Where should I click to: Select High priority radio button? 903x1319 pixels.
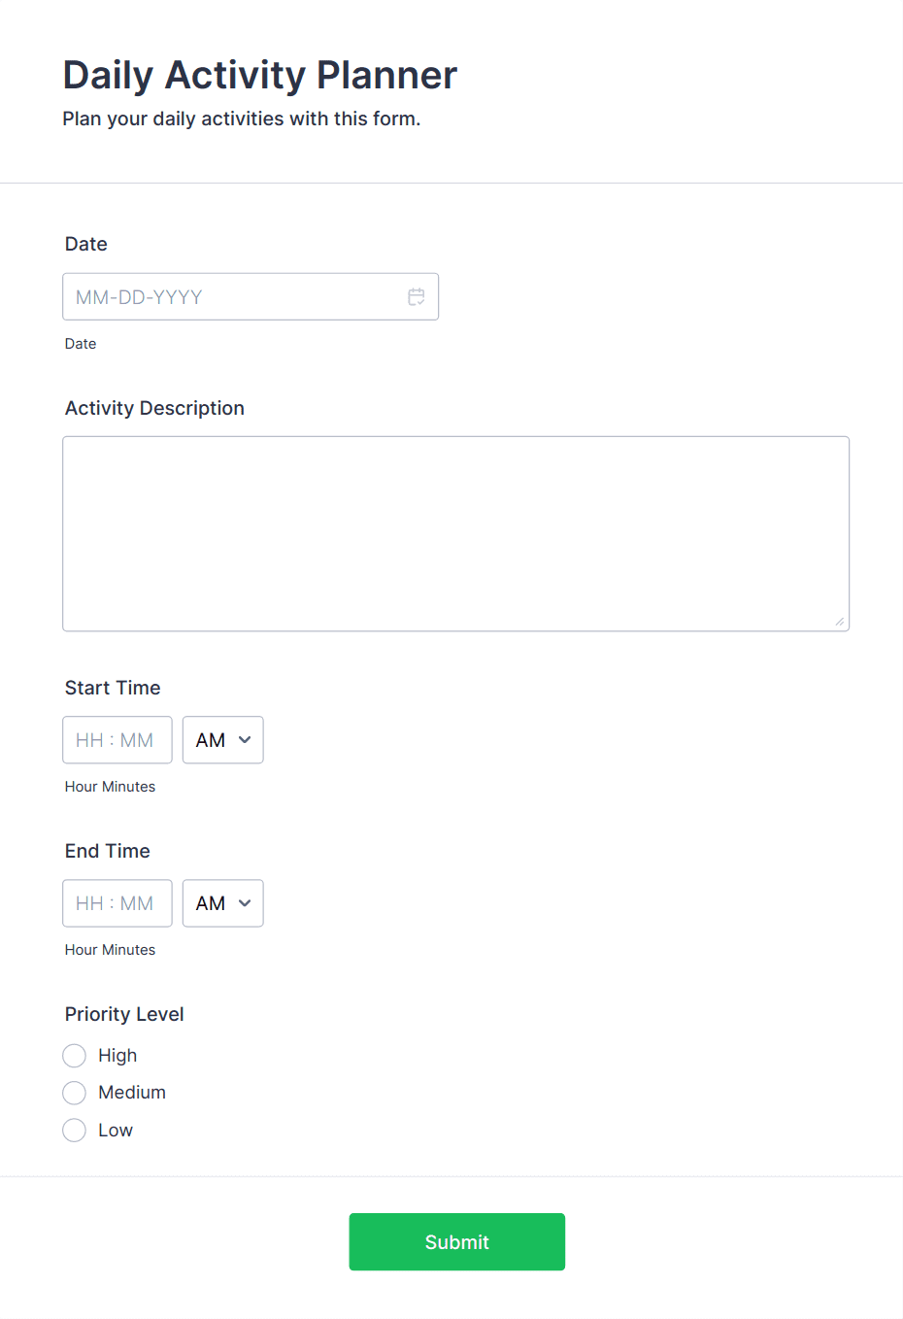[x=75, y=1056]
